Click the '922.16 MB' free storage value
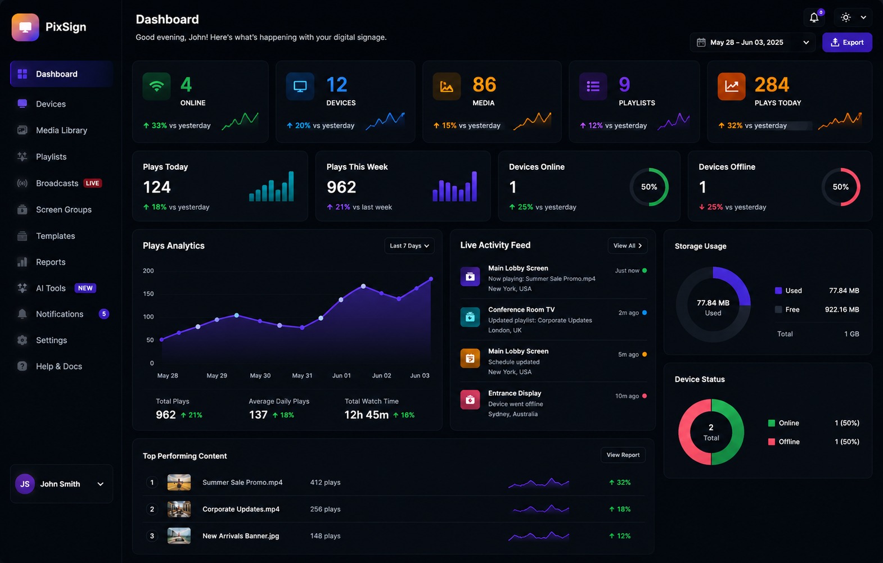The height and width of the screenshot is (563, 883). point(842,310)
